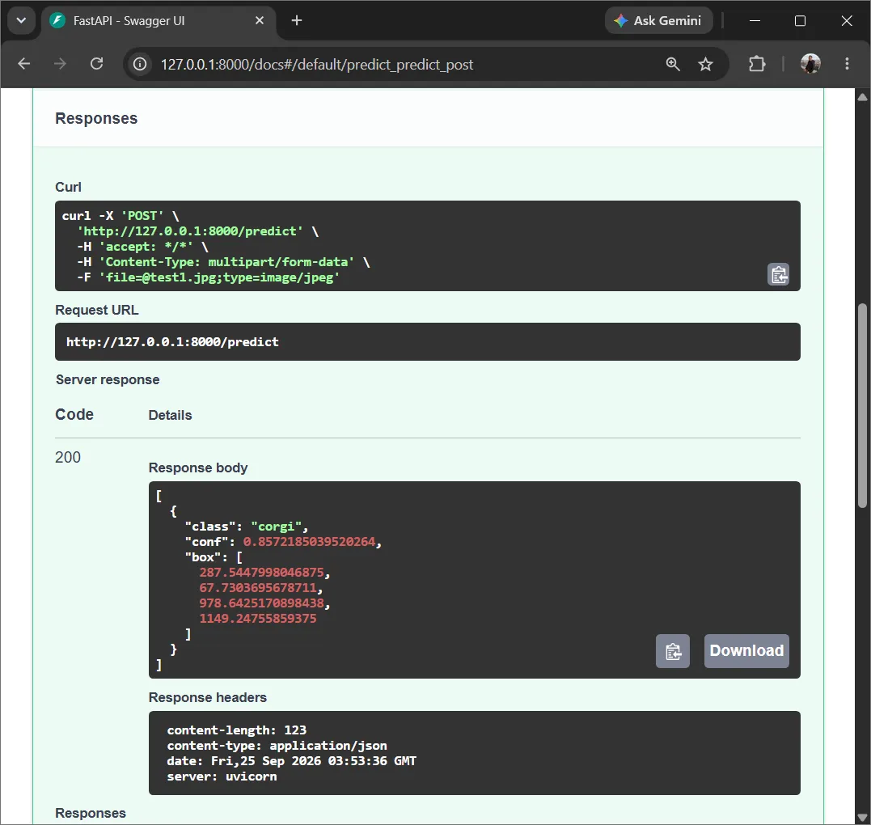Click the Server response label
Screen dimensions: 871x825
point(108,379)
